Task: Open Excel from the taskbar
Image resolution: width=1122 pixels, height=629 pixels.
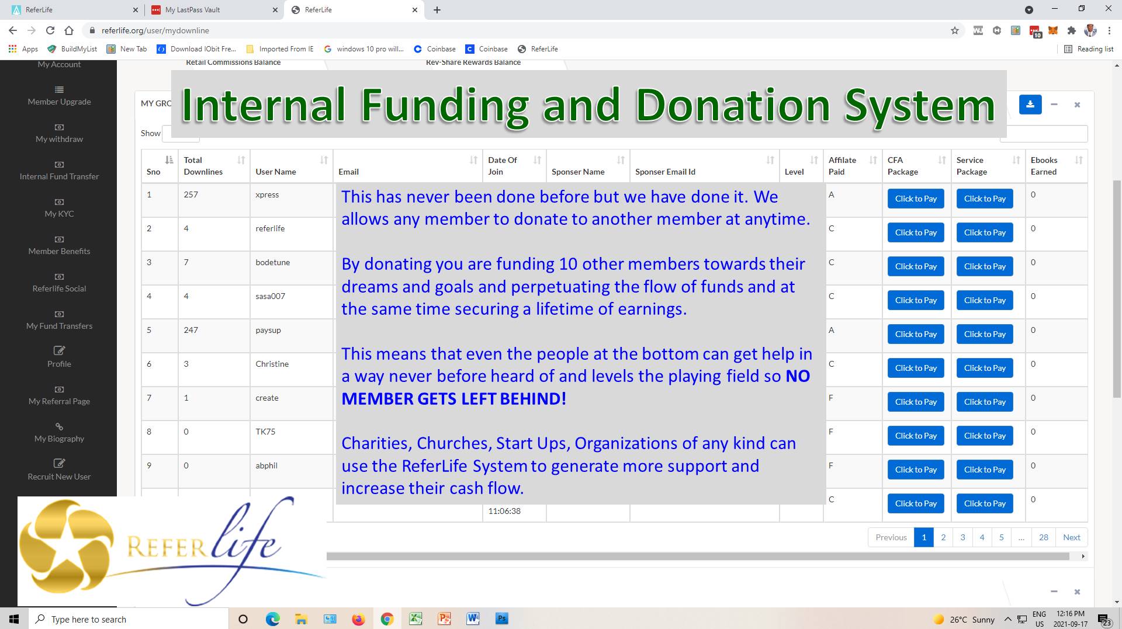Action: pyautogui.click(x=415, y=619)
